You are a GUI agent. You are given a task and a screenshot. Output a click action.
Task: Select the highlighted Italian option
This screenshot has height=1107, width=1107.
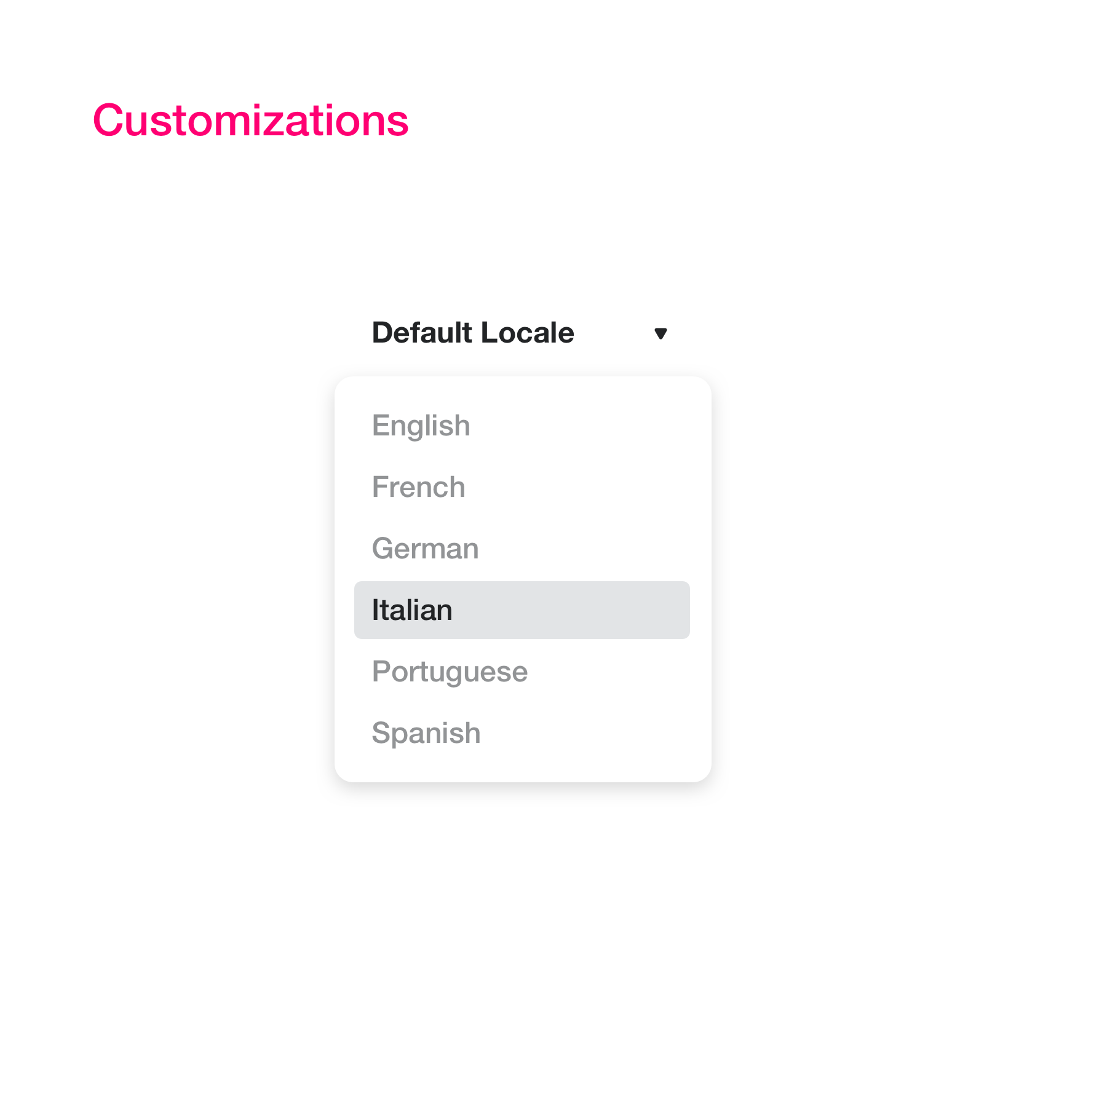[522, 610]
